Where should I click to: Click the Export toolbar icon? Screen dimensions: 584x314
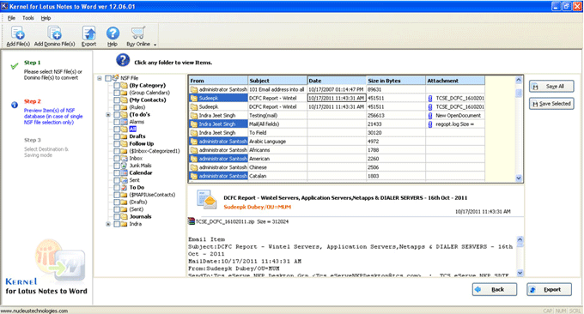[x=88, y=33]
